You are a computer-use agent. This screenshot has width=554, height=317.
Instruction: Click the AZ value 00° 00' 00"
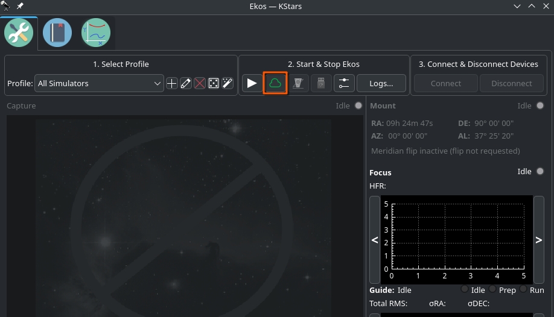point(408,136)
